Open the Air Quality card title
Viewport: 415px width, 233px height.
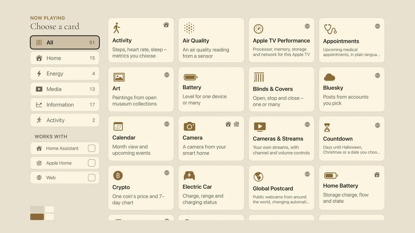pos(196,41)
